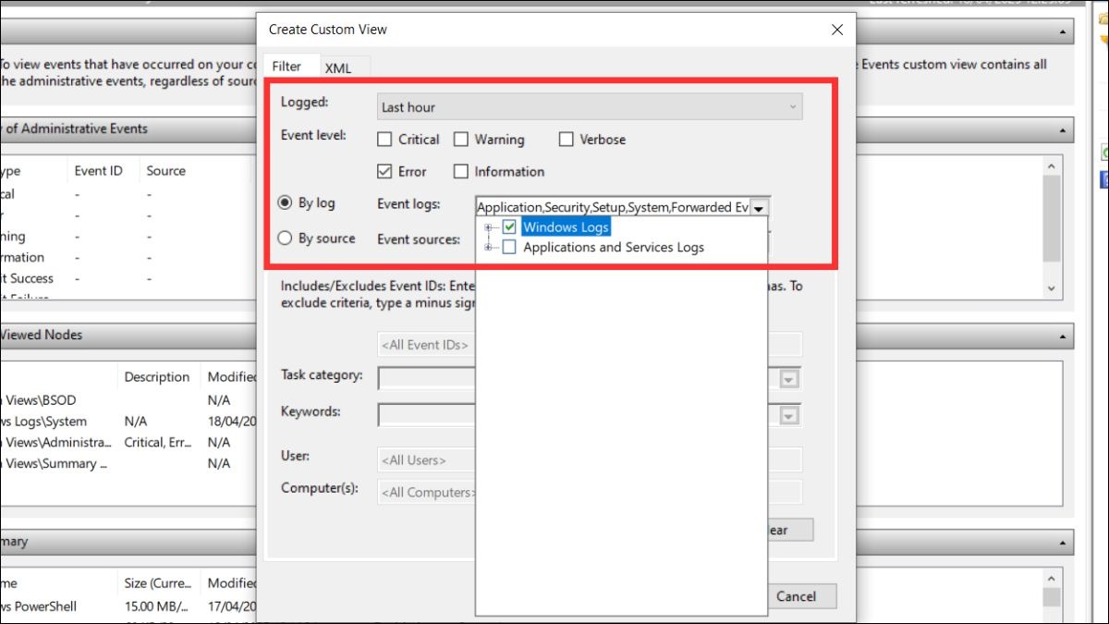Image resolution: width=1109 pixels, height=624 pixels.
Task: Select the Views\BSOD row in Viewed Nodes
Action: pos(129,400)
